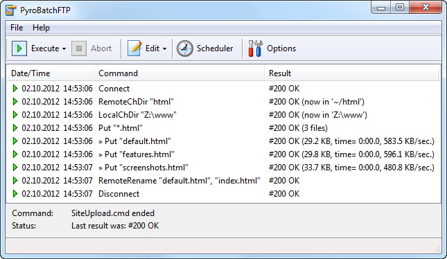
Task: Expand the Edit dropdown arrow
Action: click(x=164, y=48)
